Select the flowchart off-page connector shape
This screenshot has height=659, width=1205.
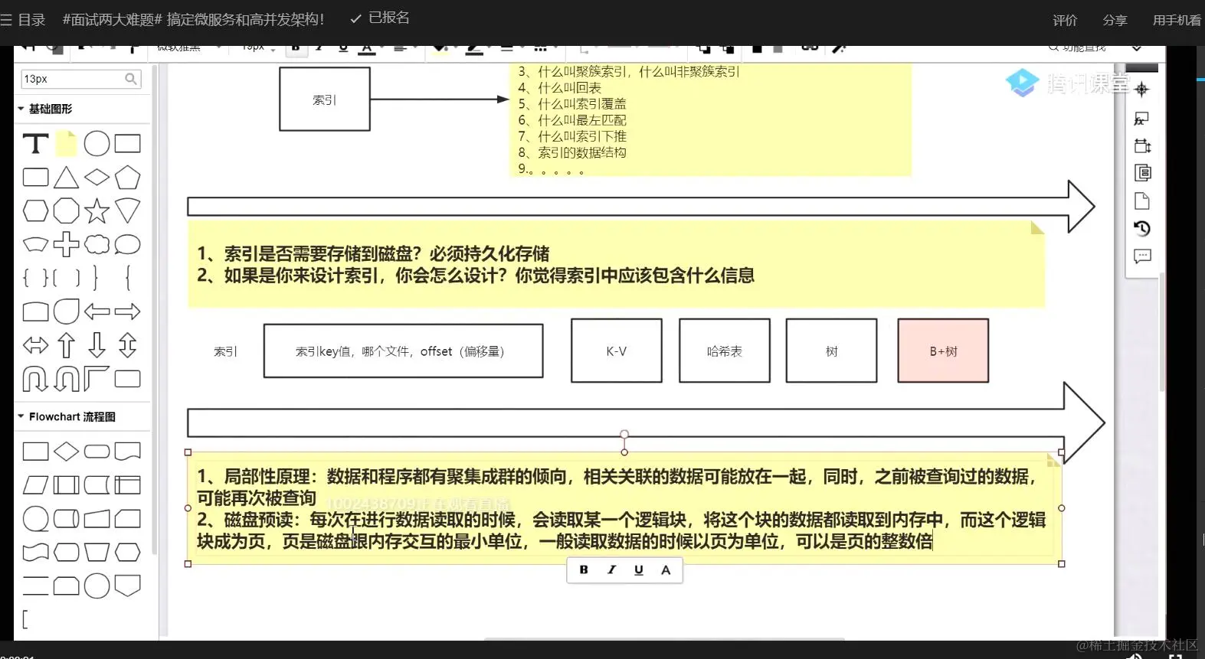click(x=127, y=586)
